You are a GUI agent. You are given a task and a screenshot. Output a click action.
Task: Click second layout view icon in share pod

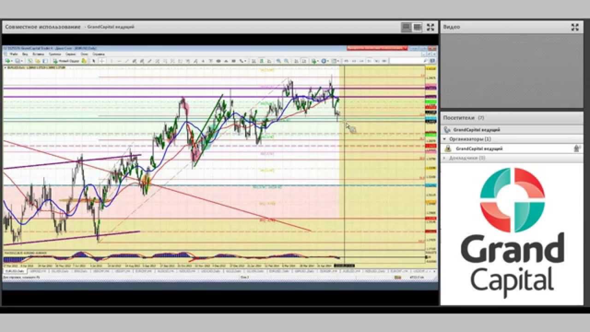[x=418, y=27]
